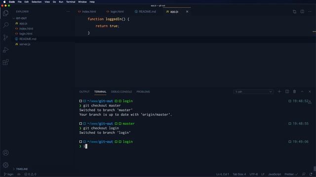The width and height of the screenshot is (316, 177).
Task: Close the app.js editor tab
Action: 187,12
